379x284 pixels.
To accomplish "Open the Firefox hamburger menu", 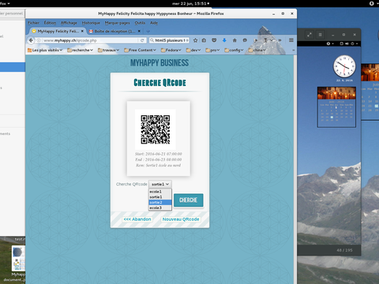I will pyautogui.click(x=291, y=40).
